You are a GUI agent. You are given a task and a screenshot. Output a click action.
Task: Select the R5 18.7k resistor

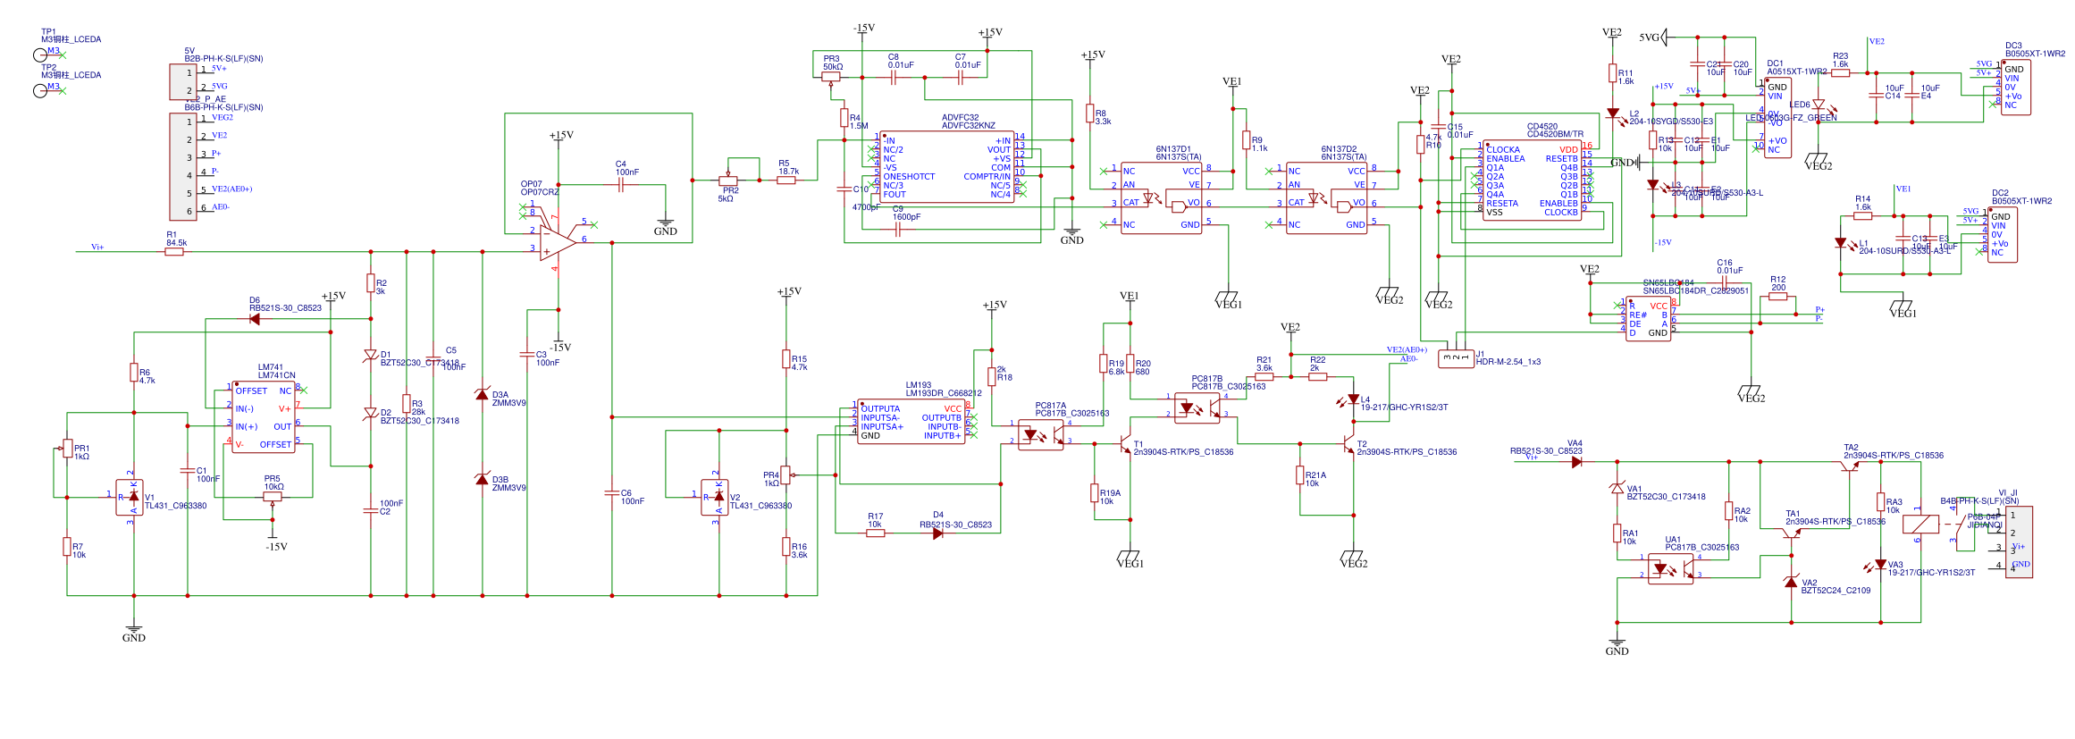tap(786, 181)
